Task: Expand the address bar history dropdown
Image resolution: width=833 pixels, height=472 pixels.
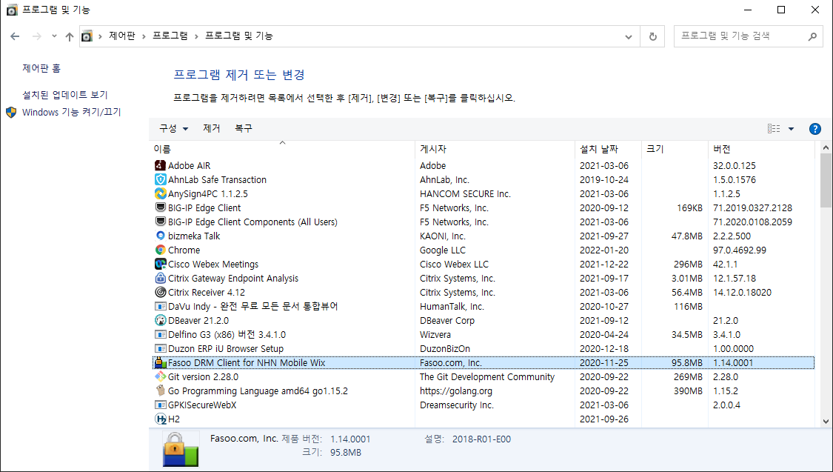Action: [629, 36]
